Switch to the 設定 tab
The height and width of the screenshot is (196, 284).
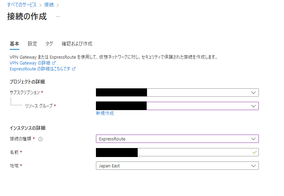click(x=32, y=44)
